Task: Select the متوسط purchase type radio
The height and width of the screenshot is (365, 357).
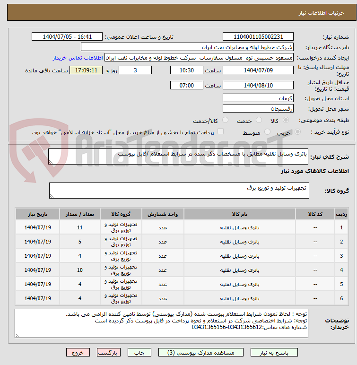Action: point(267,132)
